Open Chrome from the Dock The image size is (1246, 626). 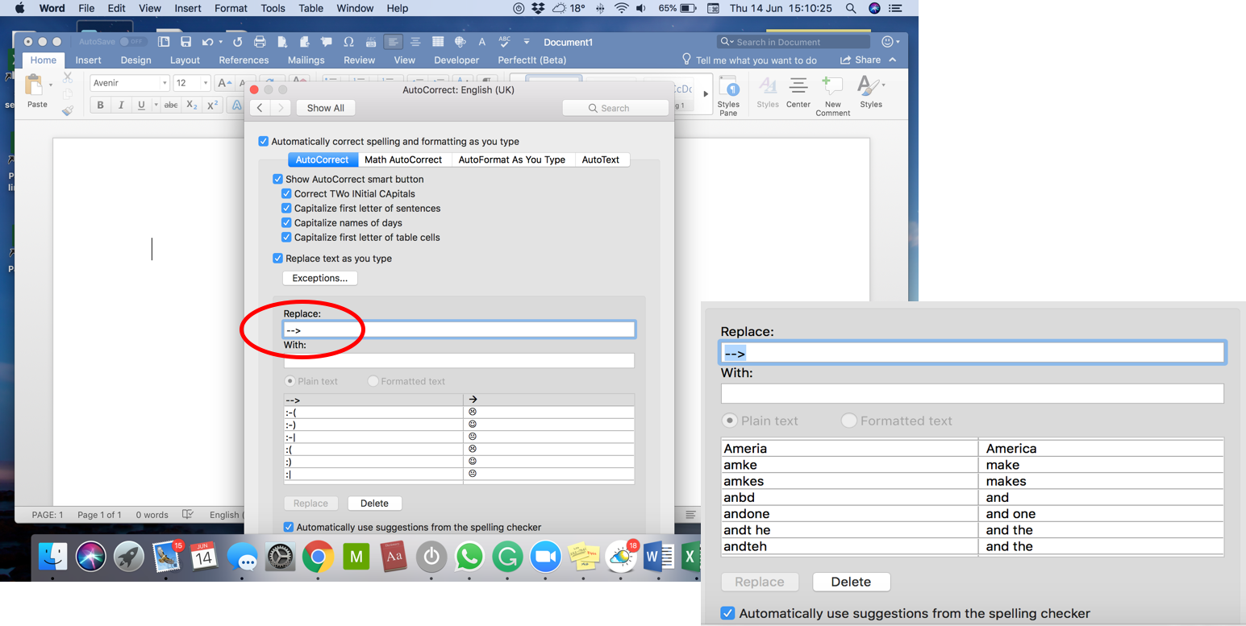[x=319, y=557]
